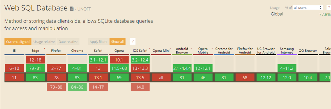Image resolution: width=331 pixels, height=109 pixels.
Task: Select the Firefox column header
Action: (x=56, y=51)
